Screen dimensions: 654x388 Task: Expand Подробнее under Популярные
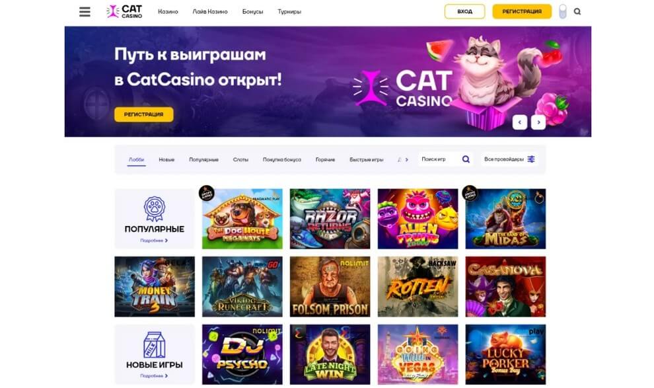(154, 241)
